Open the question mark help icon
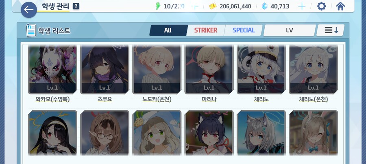366x164 pixels. click(76, 6)
